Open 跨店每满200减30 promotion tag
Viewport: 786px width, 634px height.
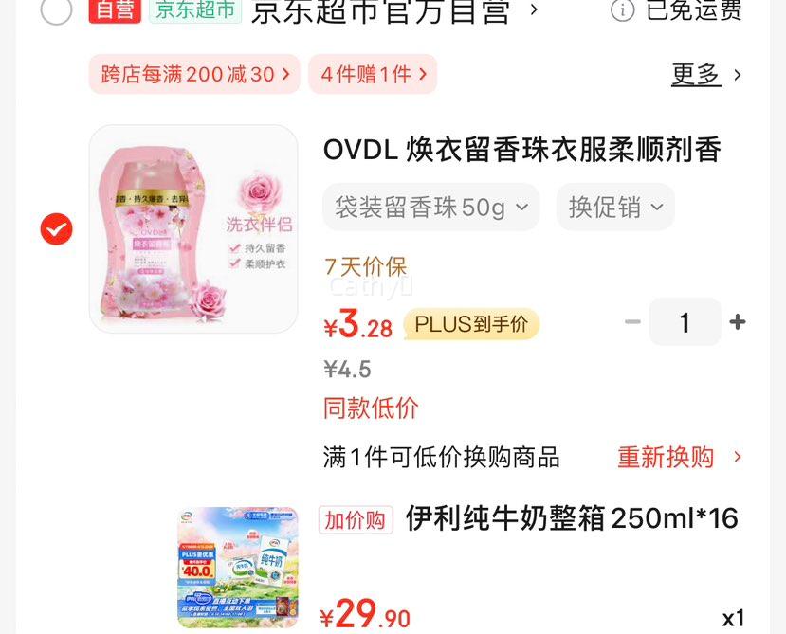tap(194, 74)
